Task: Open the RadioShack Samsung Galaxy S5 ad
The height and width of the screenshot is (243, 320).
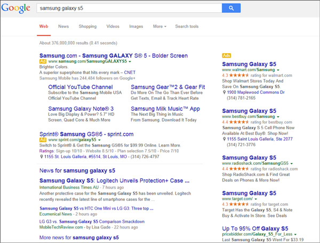Action: click(x=249, y=158)
